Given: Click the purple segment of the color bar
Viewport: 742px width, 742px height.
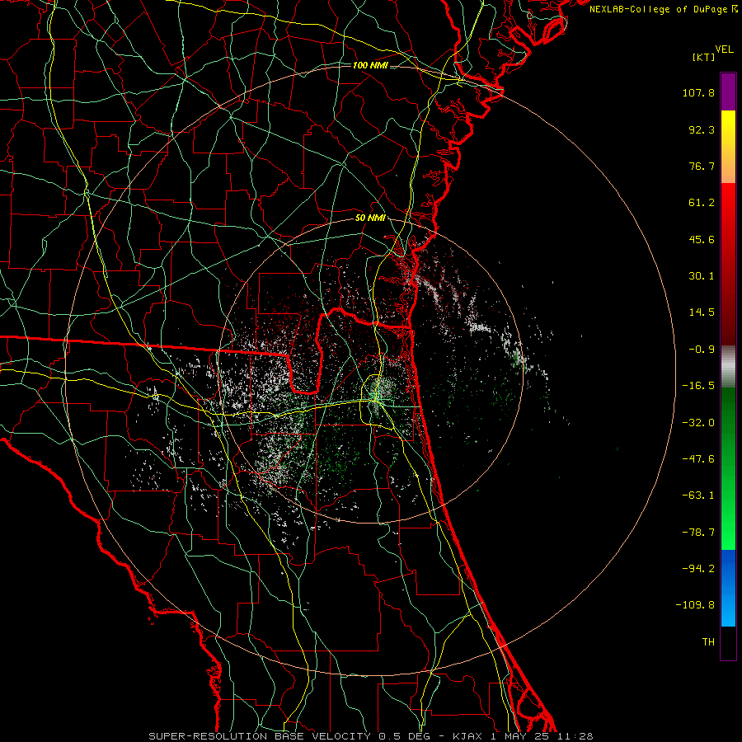Looking at the screenshot, I should [728, 92].
